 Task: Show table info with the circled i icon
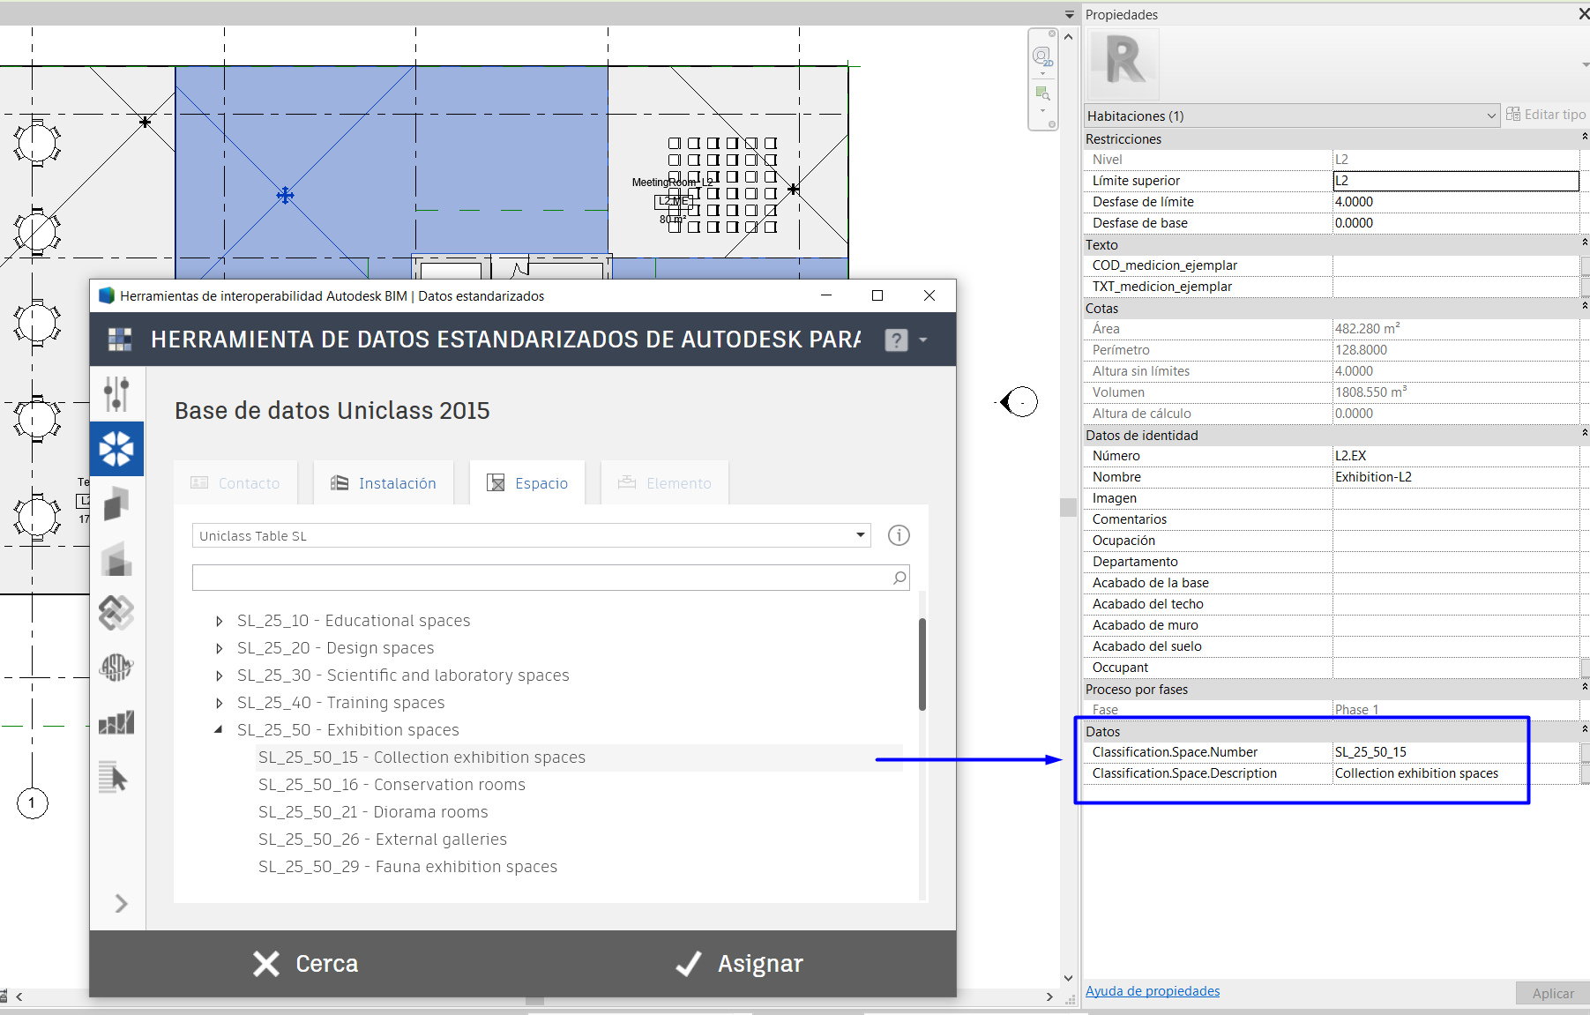tap(899, 535)
